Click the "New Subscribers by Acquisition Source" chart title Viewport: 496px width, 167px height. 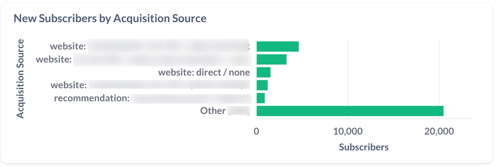pos(110,18)
